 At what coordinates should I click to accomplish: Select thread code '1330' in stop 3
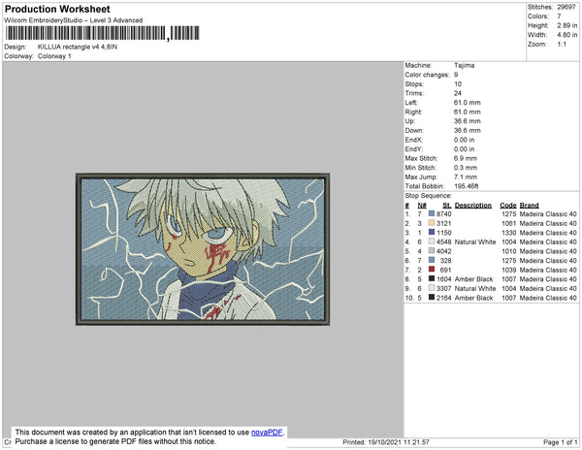(509, 233)
